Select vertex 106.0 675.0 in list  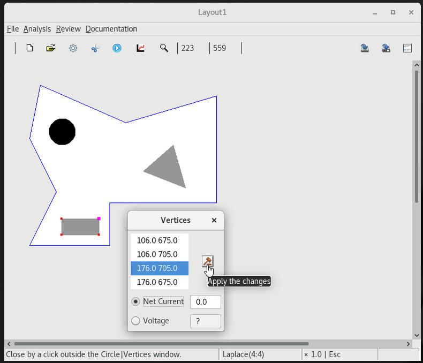click(157, 240)
